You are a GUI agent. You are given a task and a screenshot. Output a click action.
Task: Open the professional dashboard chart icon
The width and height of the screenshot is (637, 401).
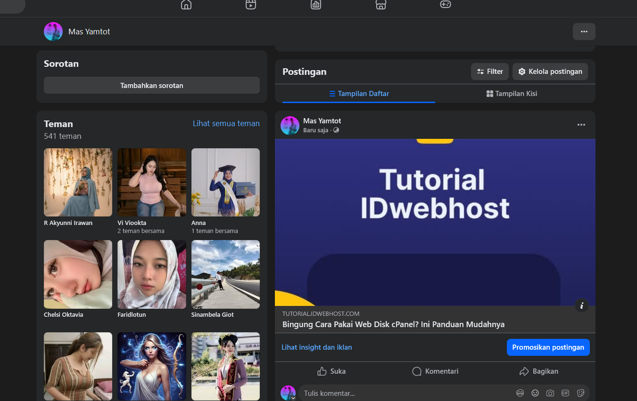[316, 4]
